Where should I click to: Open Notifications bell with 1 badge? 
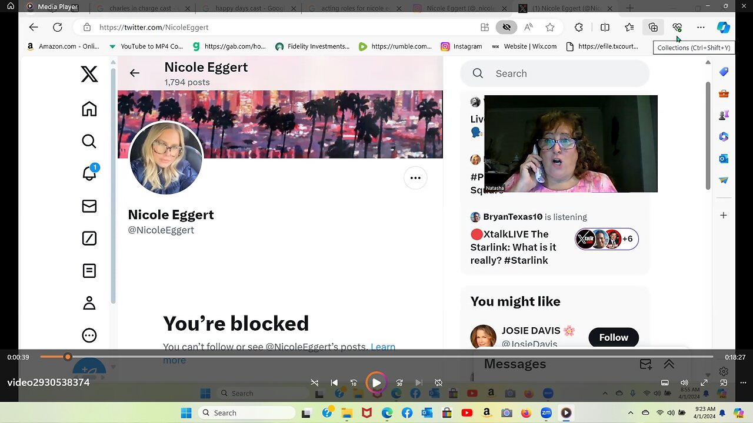pyautogui.click(x=89, y=173)
